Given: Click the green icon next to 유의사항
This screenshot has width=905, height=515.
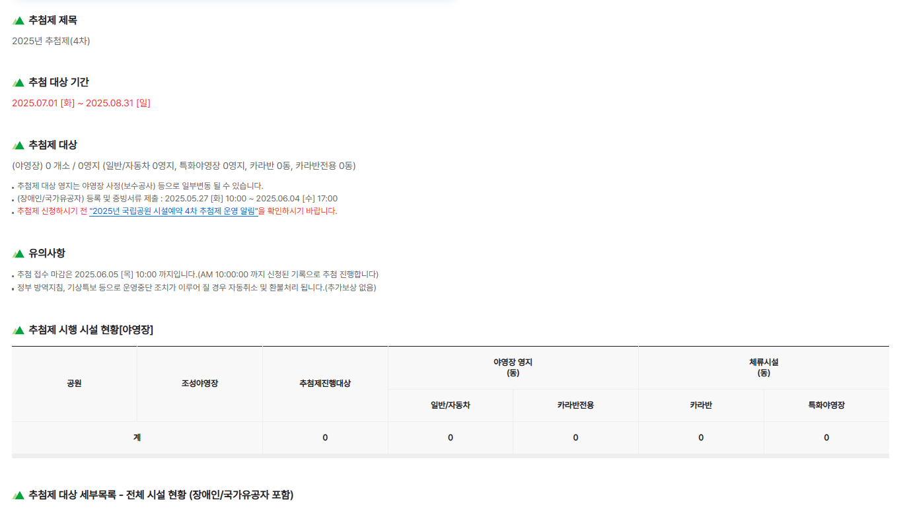Looking at the screenshot, I should [x=17, y=252].
